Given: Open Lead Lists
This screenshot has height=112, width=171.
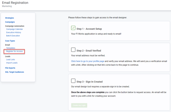Looking at the screenshot, I should coord(10,59).
